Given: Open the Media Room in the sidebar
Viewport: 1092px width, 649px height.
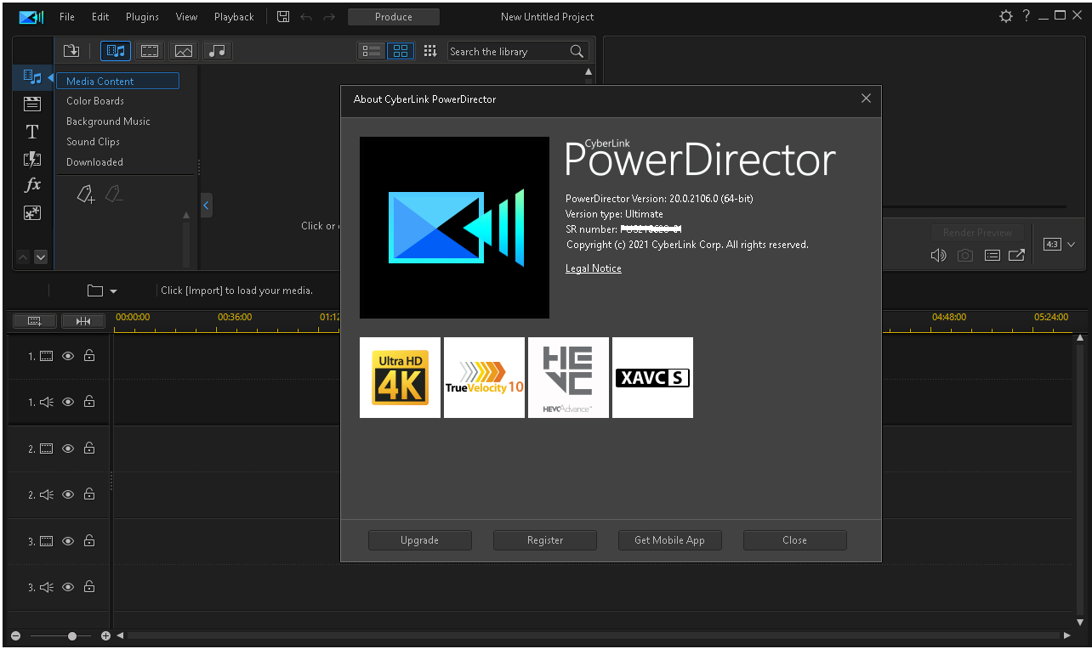Looking at the screenshot, I should click(32, 77).
